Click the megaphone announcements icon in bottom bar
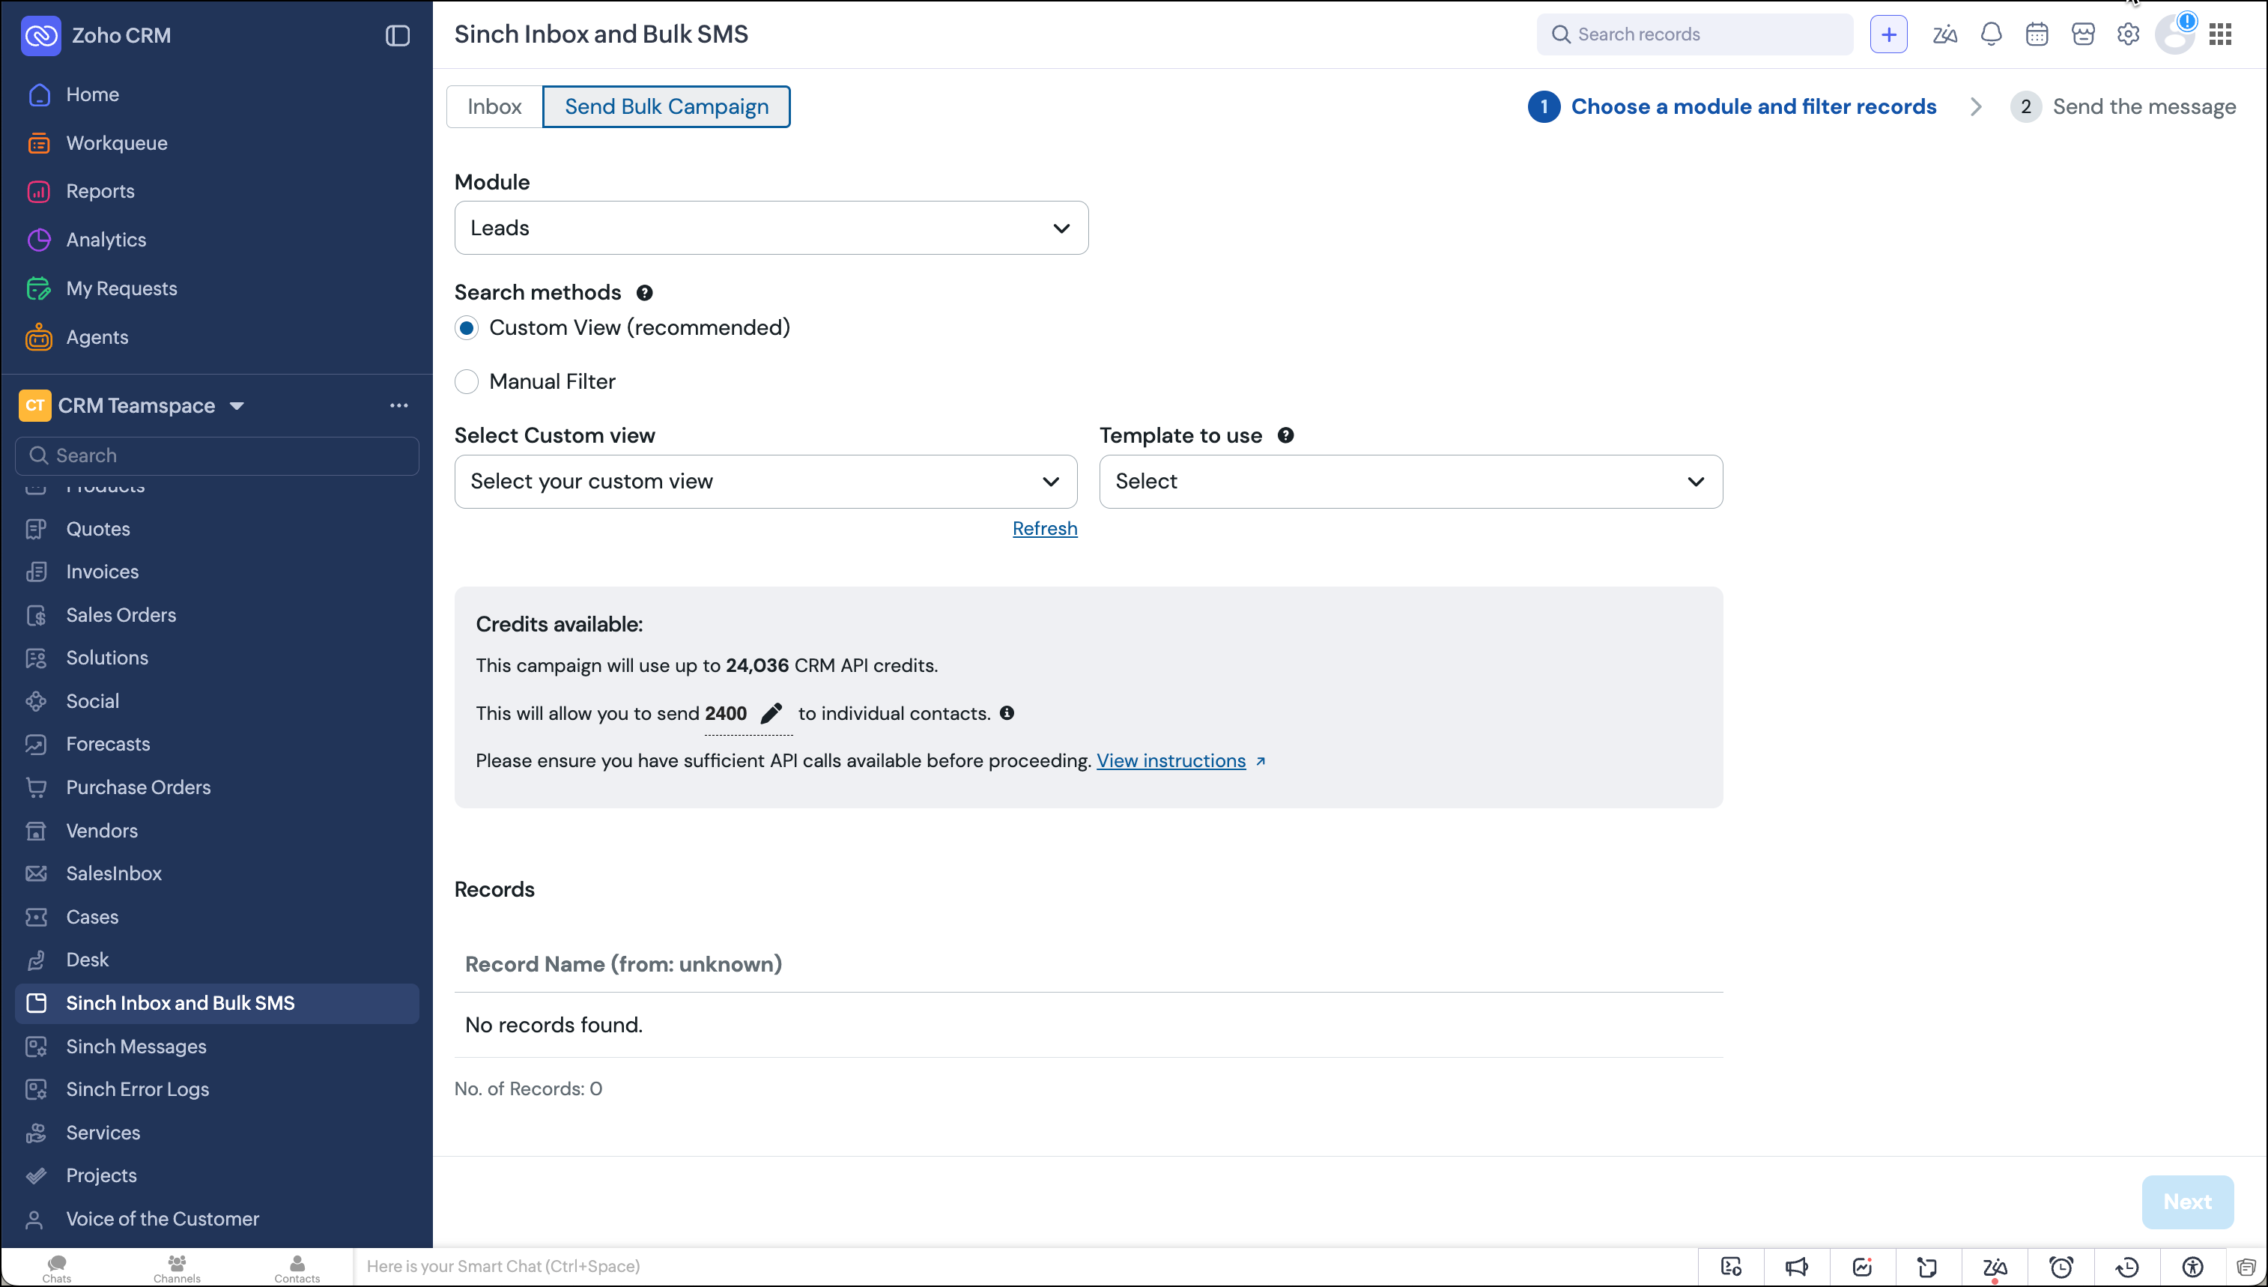 coord(1796,1267)
